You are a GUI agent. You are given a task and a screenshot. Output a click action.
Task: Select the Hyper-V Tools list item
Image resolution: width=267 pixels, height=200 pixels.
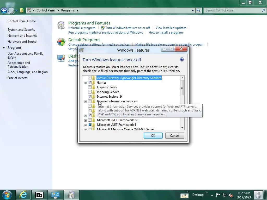click(x=107, y=87)
